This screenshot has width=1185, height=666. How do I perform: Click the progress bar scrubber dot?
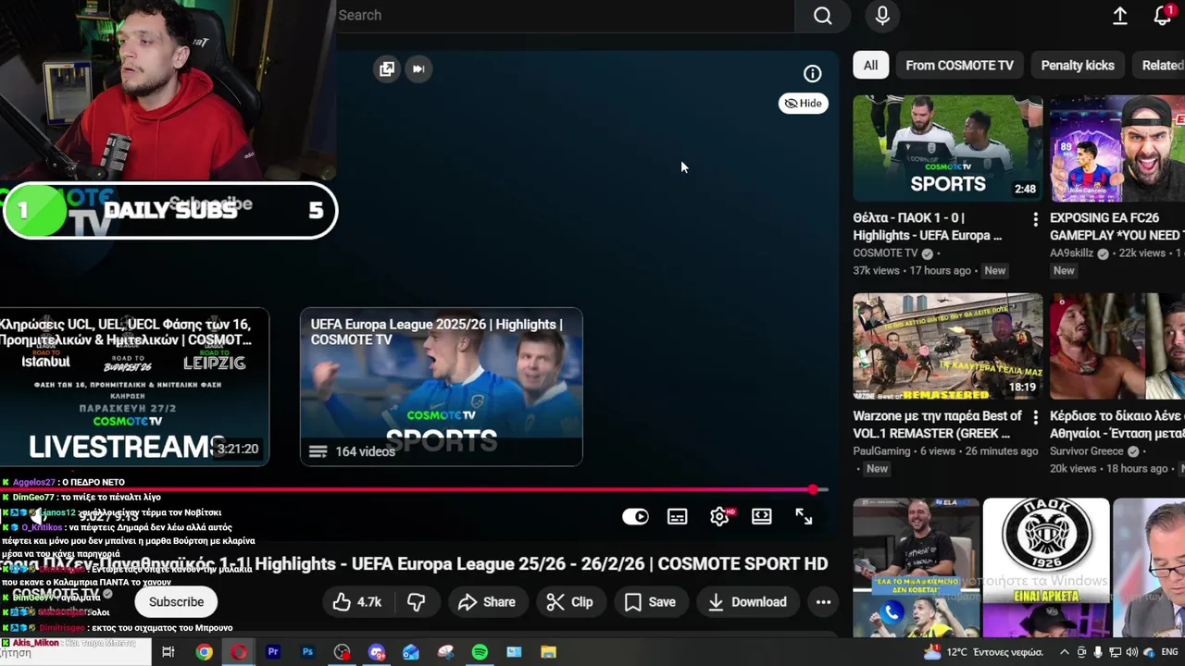(813, 490)
